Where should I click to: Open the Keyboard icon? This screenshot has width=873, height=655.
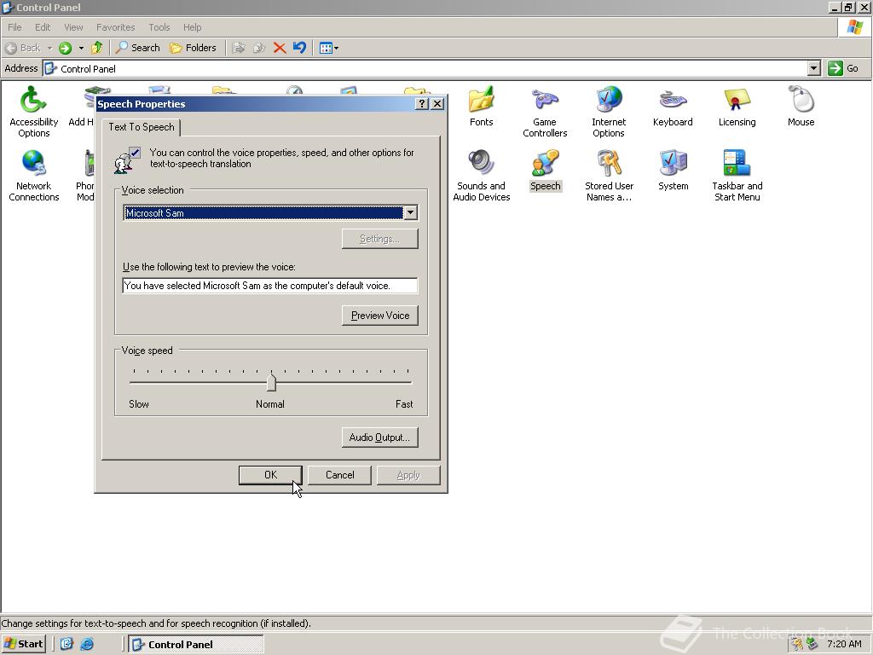coord(673,106)
